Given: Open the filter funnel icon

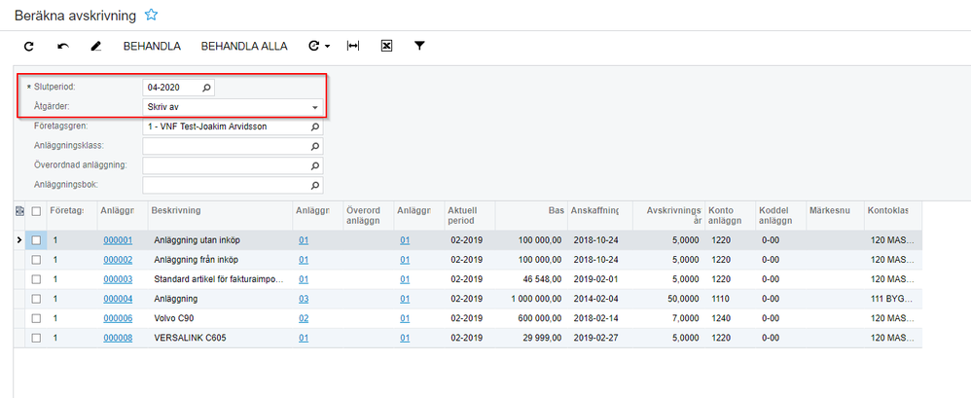Looking at the screenshot, I should point(419,46).
